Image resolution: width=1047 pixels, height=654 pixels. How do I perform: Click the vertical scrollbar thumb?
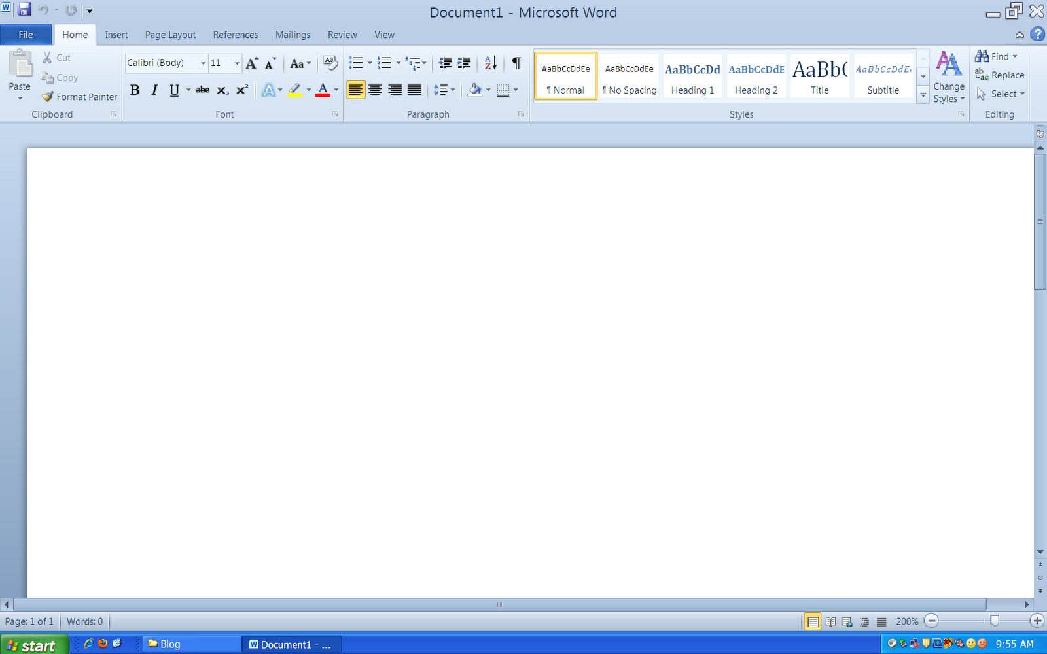pos(1040,222)
